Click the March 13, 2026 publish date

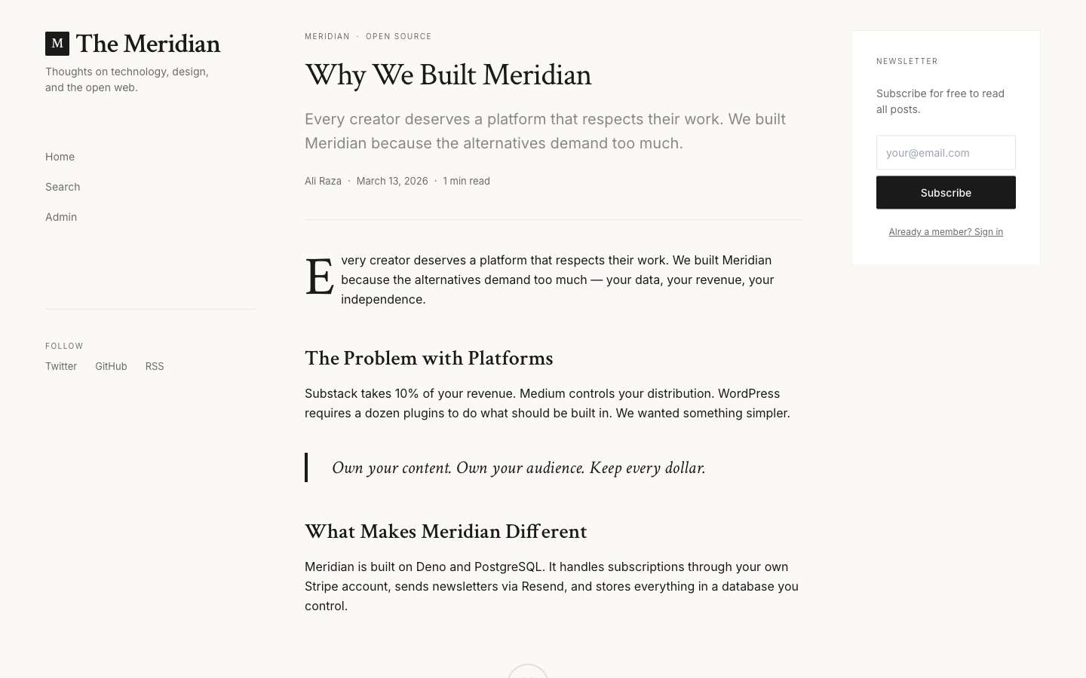392,181
